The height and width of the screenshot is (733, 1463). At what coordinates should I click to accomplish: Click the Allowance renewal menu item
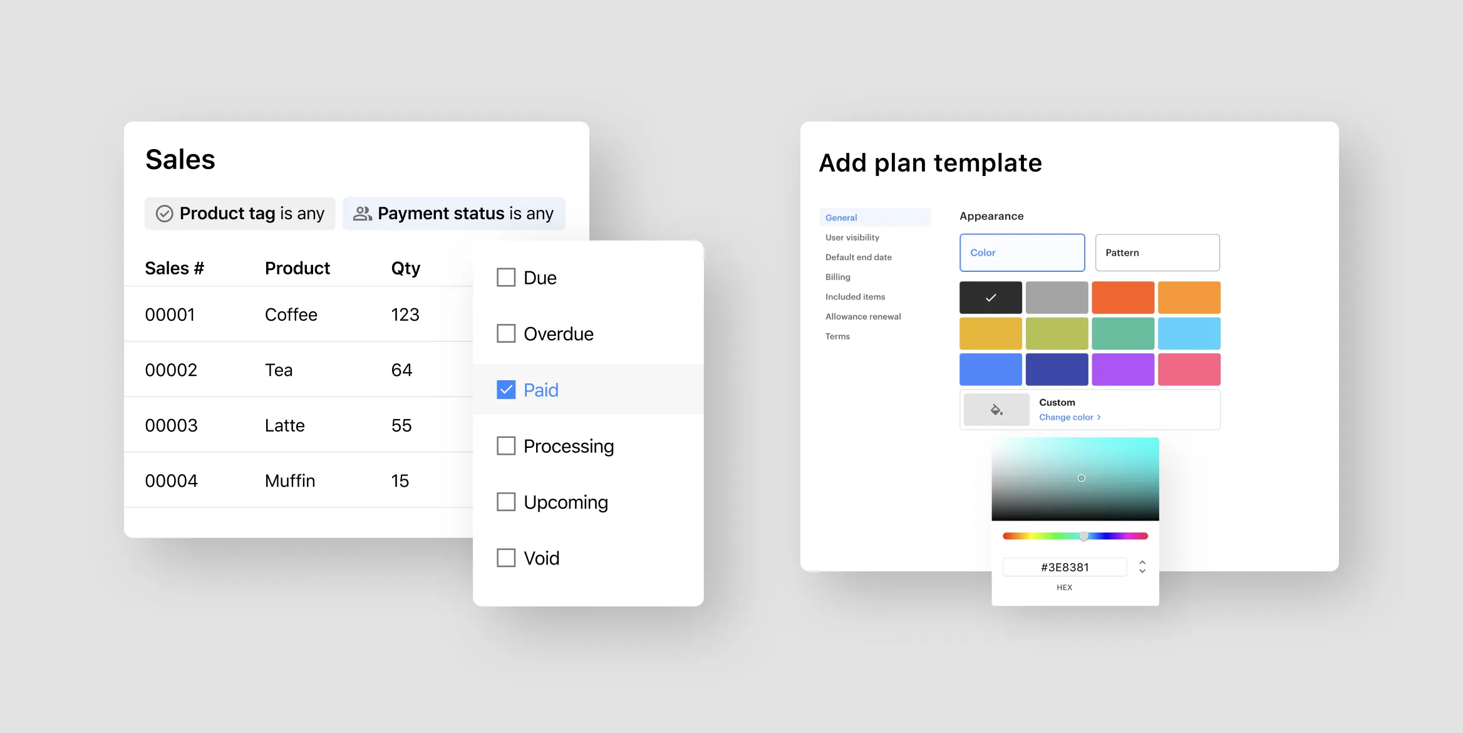pyautogui.click(x=862, y=316)
